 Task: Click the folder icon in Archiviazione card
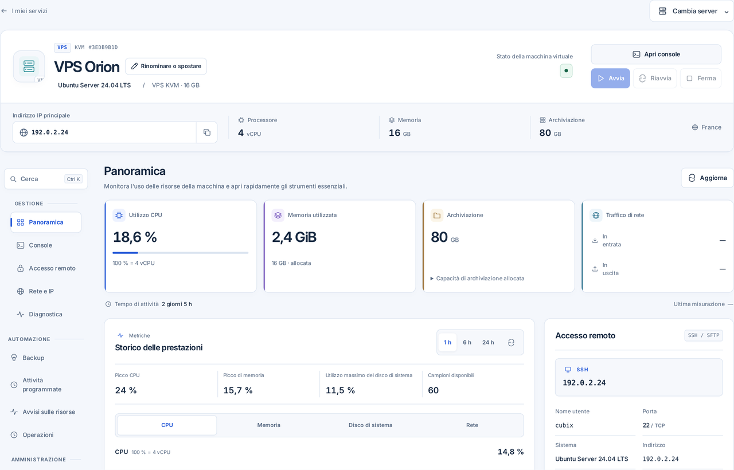(x=437, y=216)
